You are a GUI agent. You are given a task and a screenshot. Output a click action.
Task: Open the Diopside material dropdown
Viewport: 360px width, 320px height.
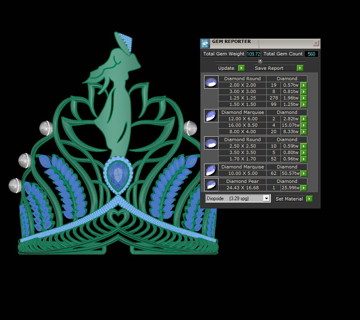[x=266, y=198]
